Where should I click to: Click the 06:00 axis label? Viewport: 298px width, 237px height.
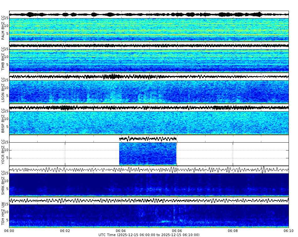pos(8,230)
